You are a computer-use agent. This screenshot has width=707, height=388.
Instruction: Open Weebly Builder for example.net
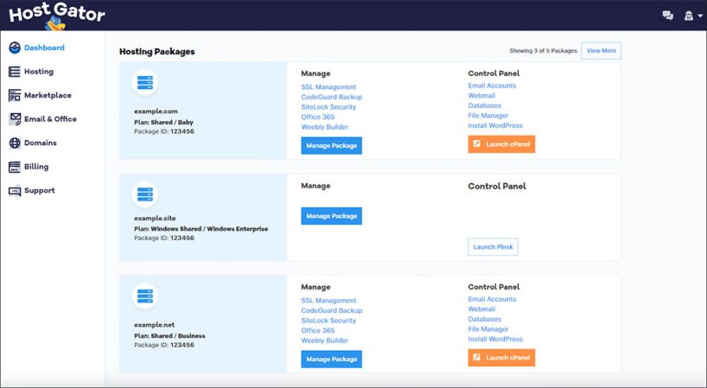coord(325,340)
